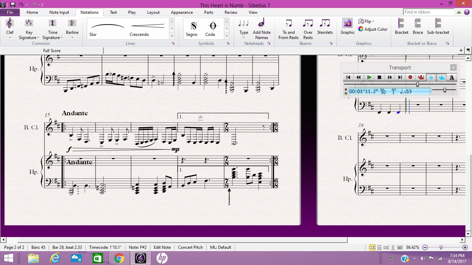
Task: Click the Save icon in the title bar
Action: click(x=13, y=5)
